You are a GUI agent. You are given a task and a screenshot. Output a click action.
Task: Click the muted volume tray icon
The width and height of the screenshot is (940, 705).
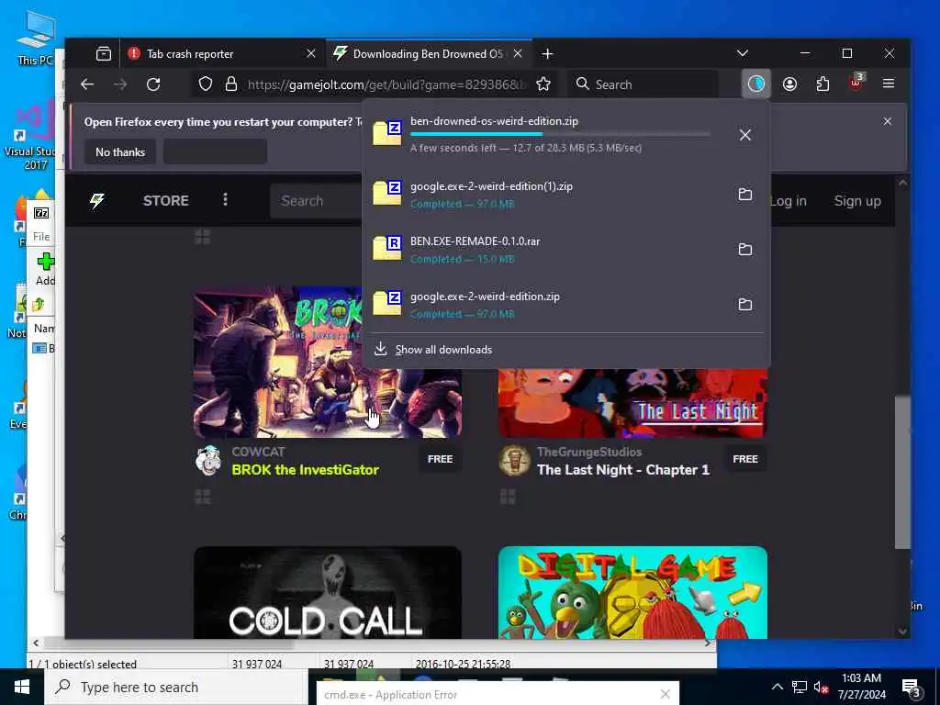822,687
